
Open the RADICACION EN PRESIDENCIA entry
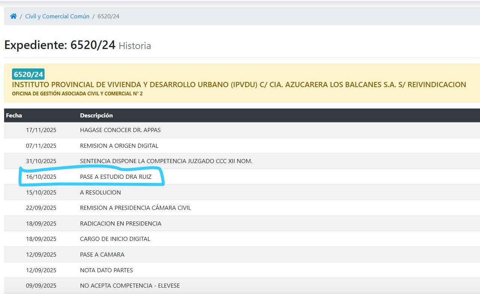(x=120, y=224)
